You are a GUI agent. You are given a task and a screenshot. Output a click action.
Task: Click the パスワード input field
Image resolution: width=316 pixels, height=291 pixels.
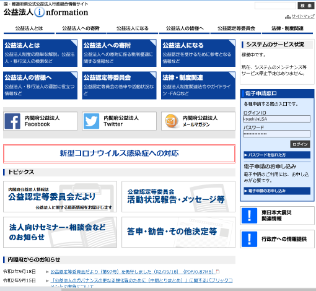pos(277,134)
